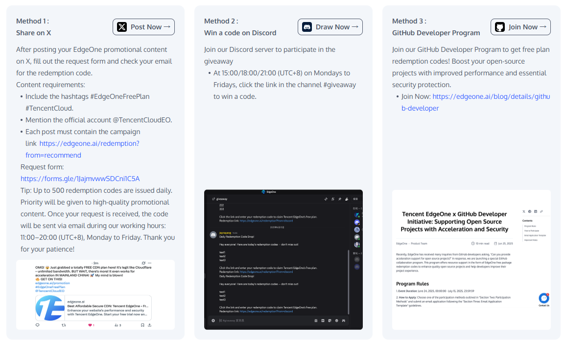Click the "GitHub Developer Program" heading
This screenshot has height=345, width=566.
[x=436, y=33]
